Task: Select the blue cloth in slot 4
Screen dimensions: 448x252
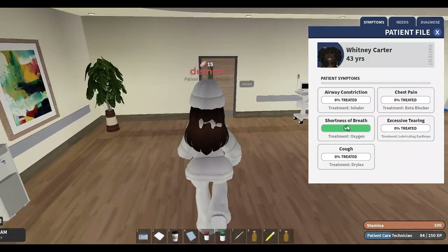Action: tap(191, 236)
